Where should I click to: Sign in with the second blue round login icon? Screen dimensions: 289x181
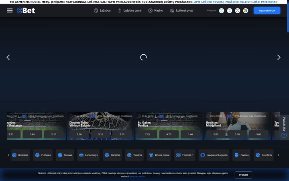point(230,11)
